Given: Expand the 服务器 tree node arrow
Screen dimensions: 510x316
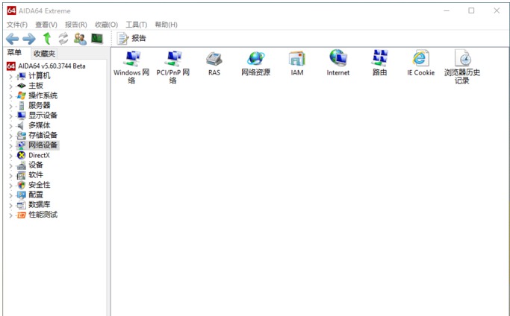Looking at the screenshot, I should click(10, 106).
